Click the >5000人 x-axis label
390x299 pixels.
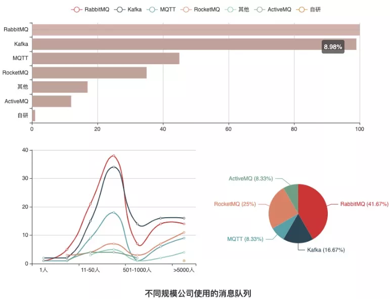(184, 270)
